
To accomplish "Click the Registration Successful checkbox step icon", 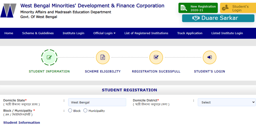I will 156,57.
